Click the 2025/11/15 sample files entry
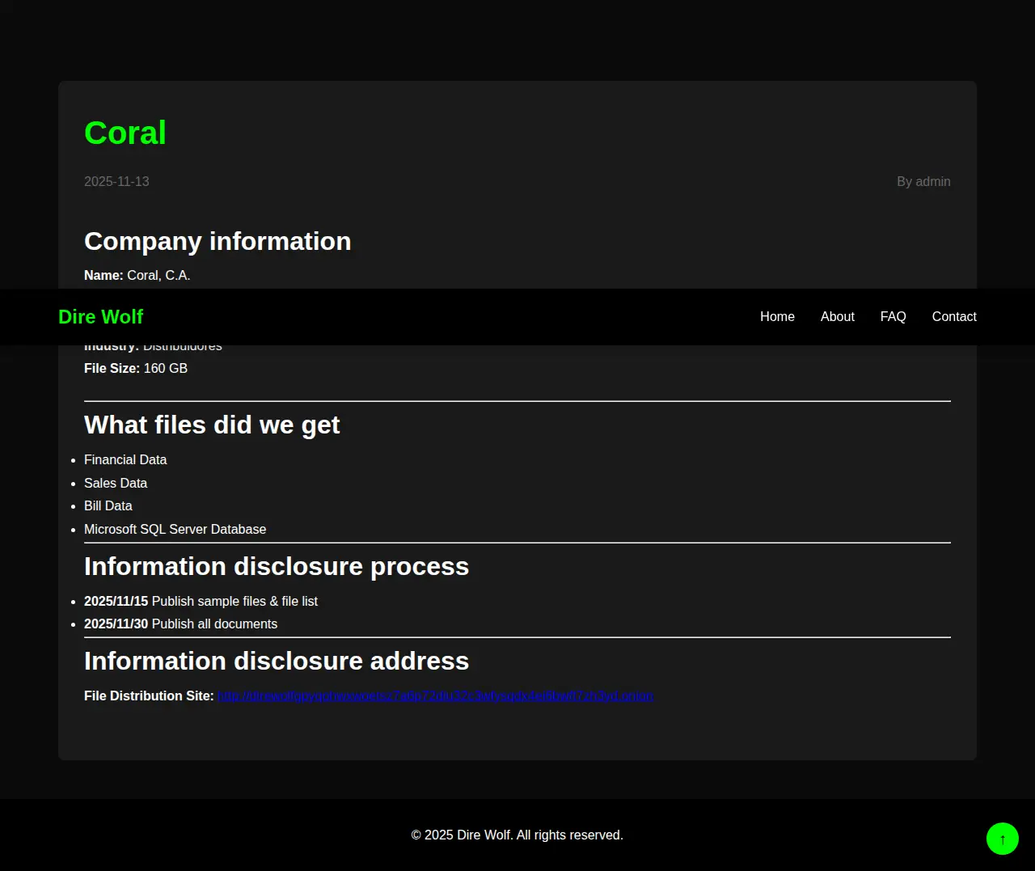Viewport: 1035px width, 871px height. 201,602
